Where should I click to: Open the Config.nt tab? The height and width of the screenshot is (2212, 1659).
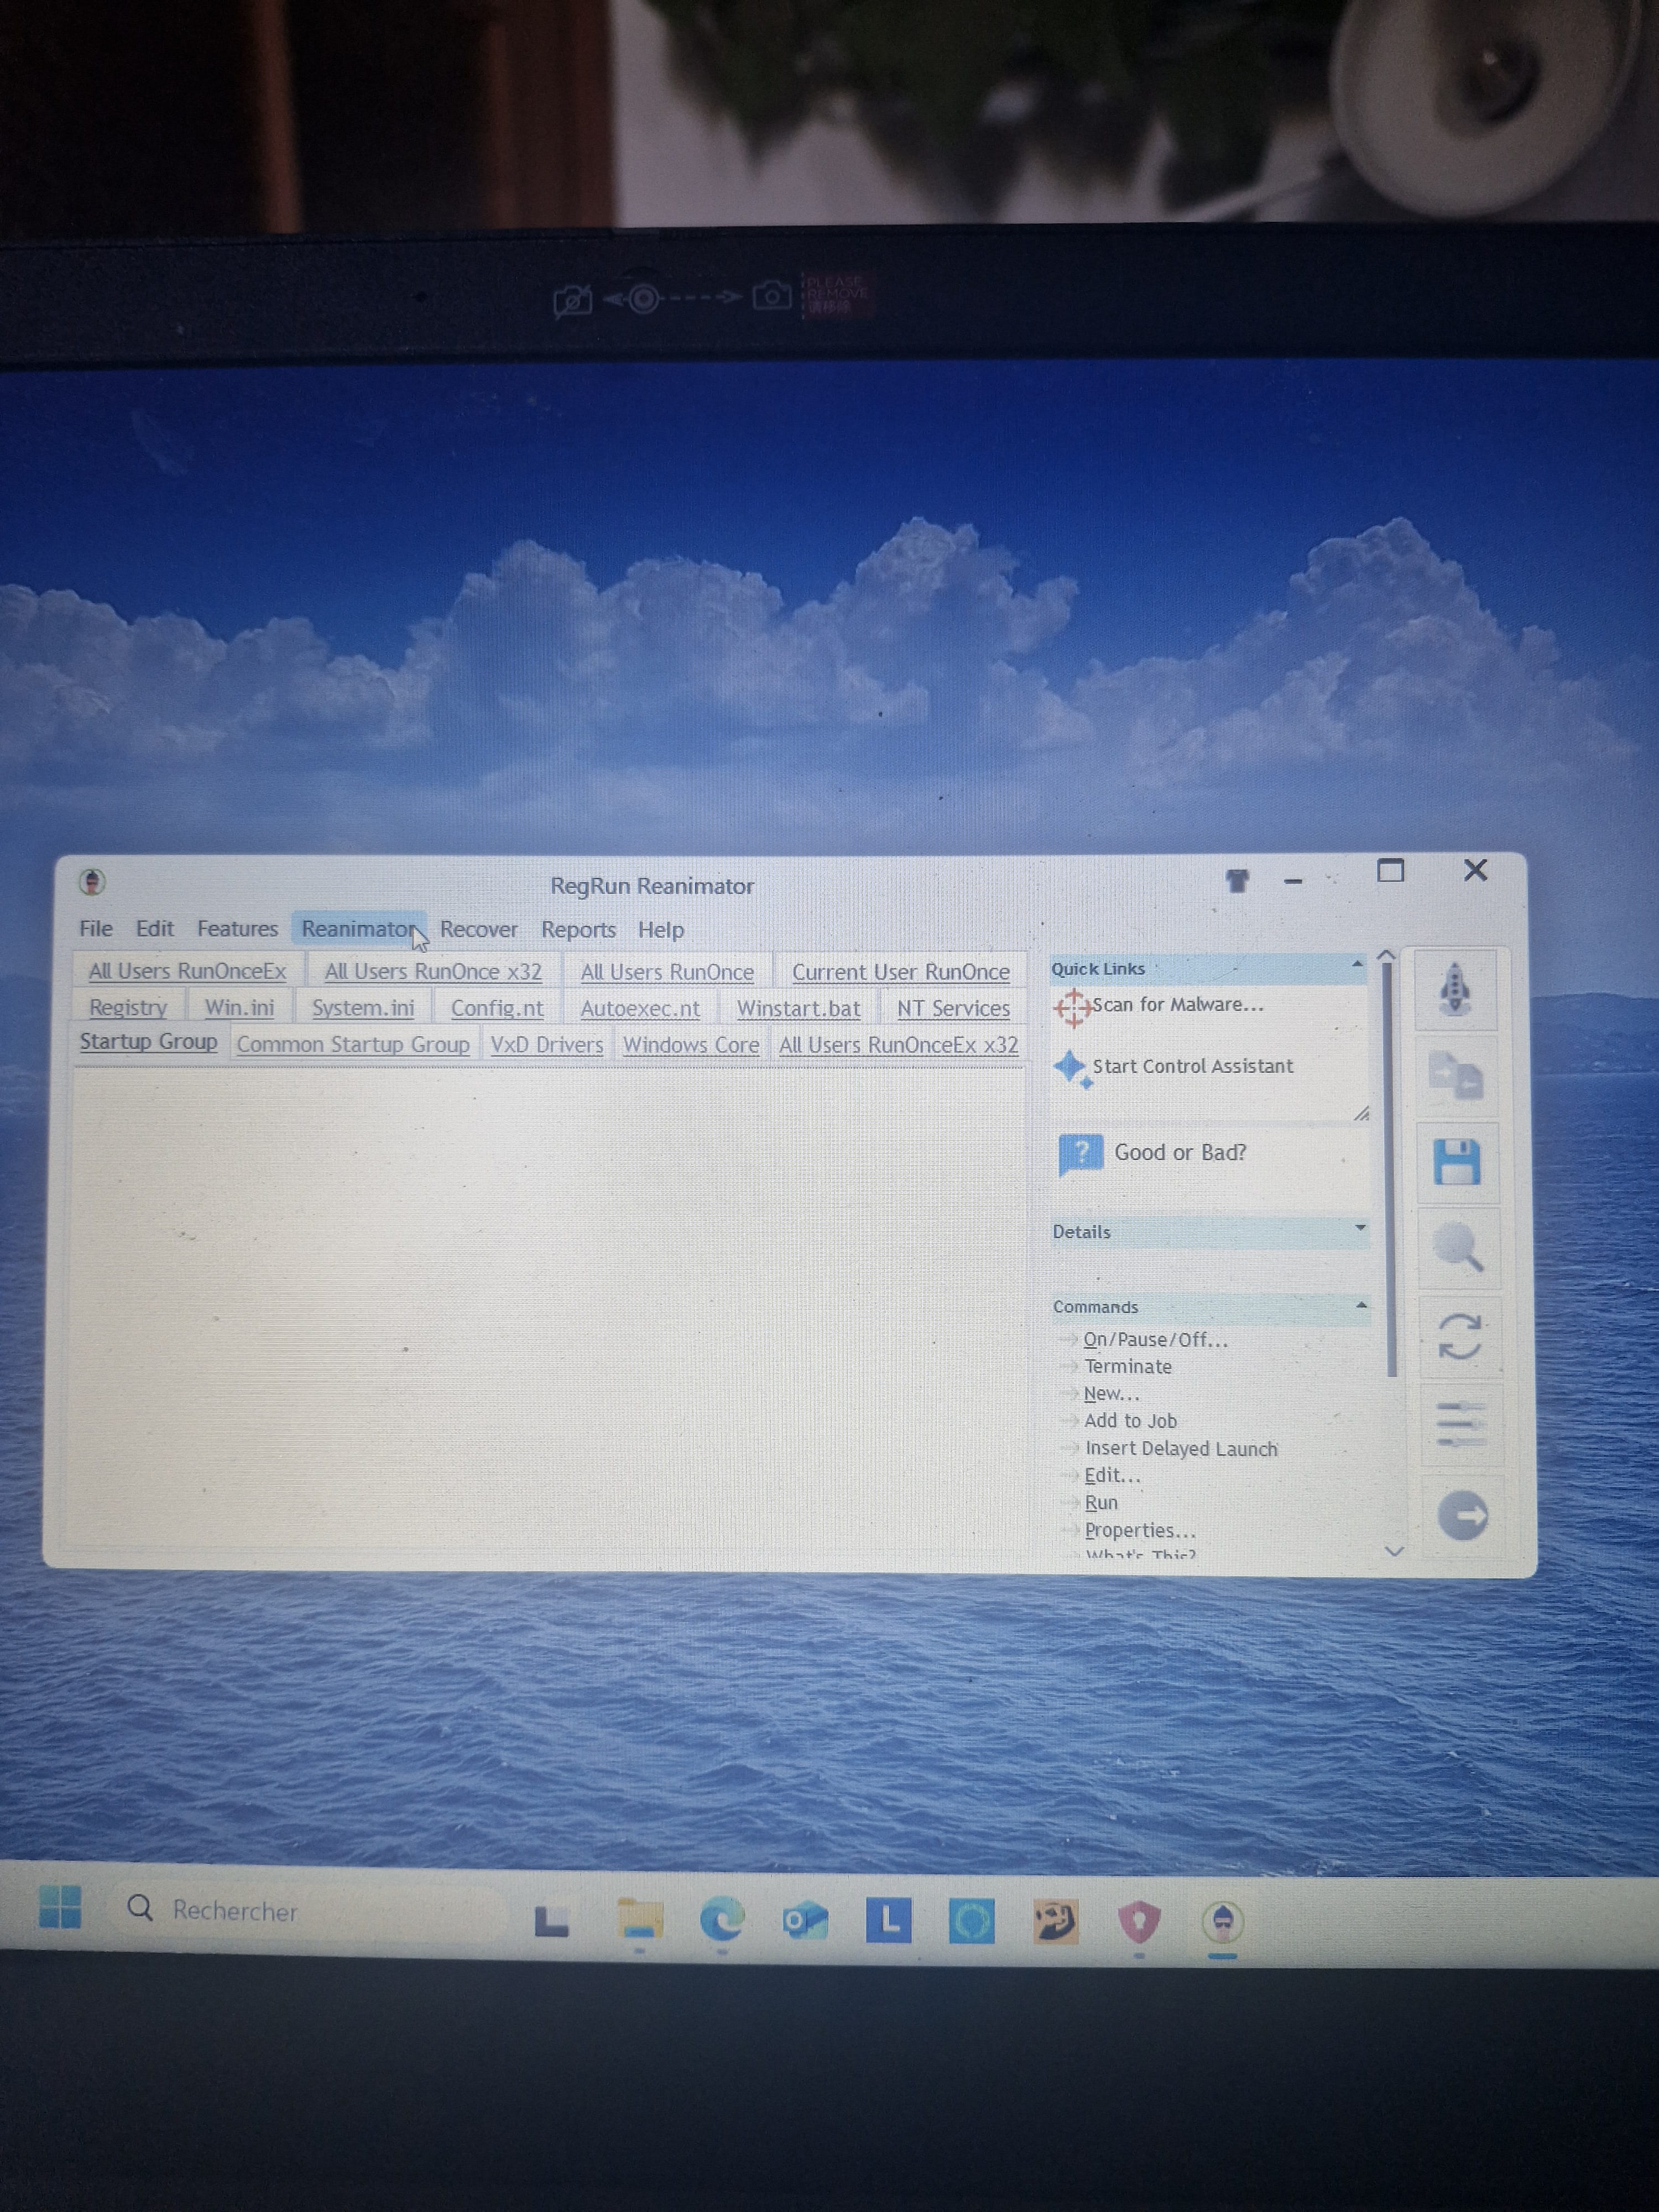click(x=497, y=1008)
